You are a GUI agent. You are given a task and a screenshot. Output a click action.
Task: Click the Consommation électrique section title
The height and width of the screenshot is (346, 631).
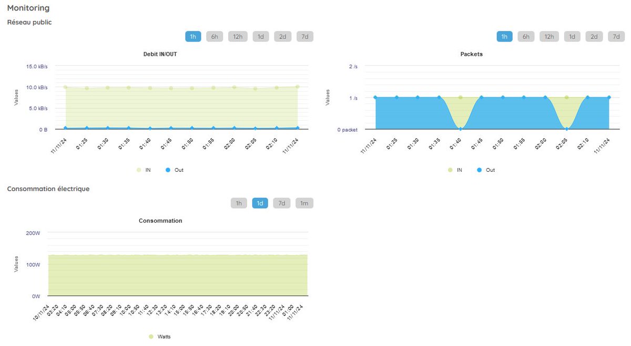tap(48, 188)
